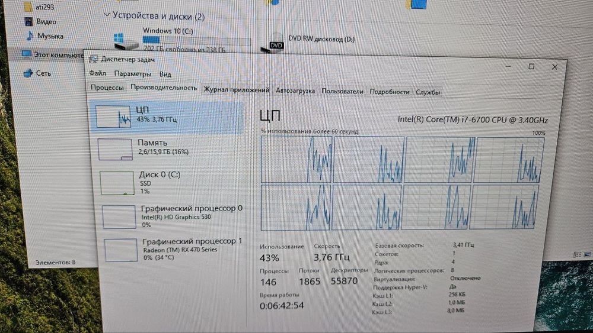Click the Логических процессоров value 8
Viewport: 593px width, 333px height.
pos(452,270)
